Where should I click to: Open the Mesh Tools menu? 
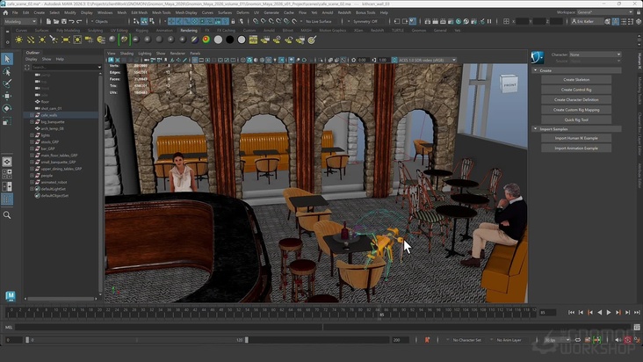coord(162,12)
